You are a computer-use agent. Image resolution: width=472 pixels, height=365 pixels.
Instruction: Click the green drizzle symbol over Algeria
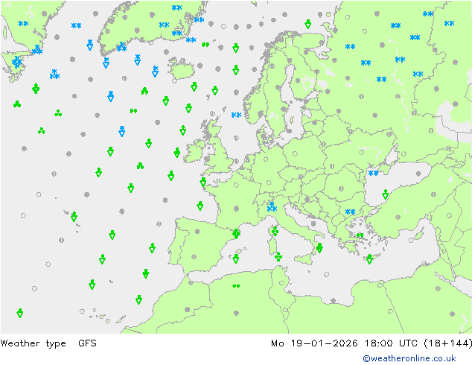(x=236, y=286)
